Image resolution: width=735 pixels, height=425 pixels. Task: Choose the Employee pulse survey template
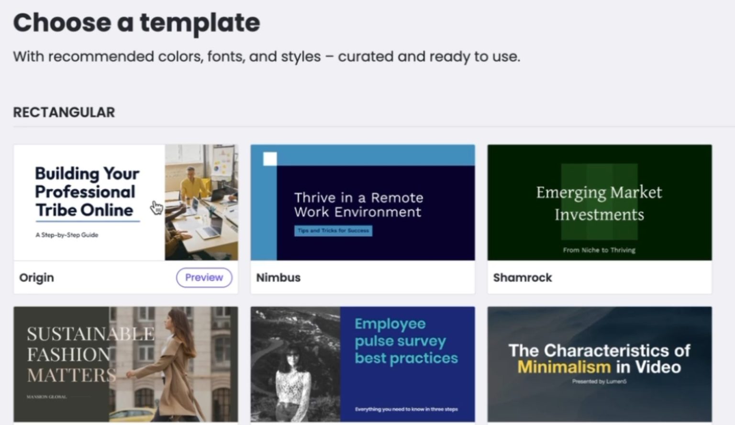pos(363,364)
